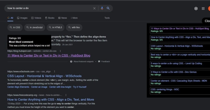
Task: Select the All results tab
Action: [10, 18]
